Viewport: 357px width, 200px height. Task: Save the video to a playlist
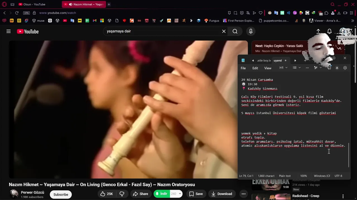pos(196,194)
